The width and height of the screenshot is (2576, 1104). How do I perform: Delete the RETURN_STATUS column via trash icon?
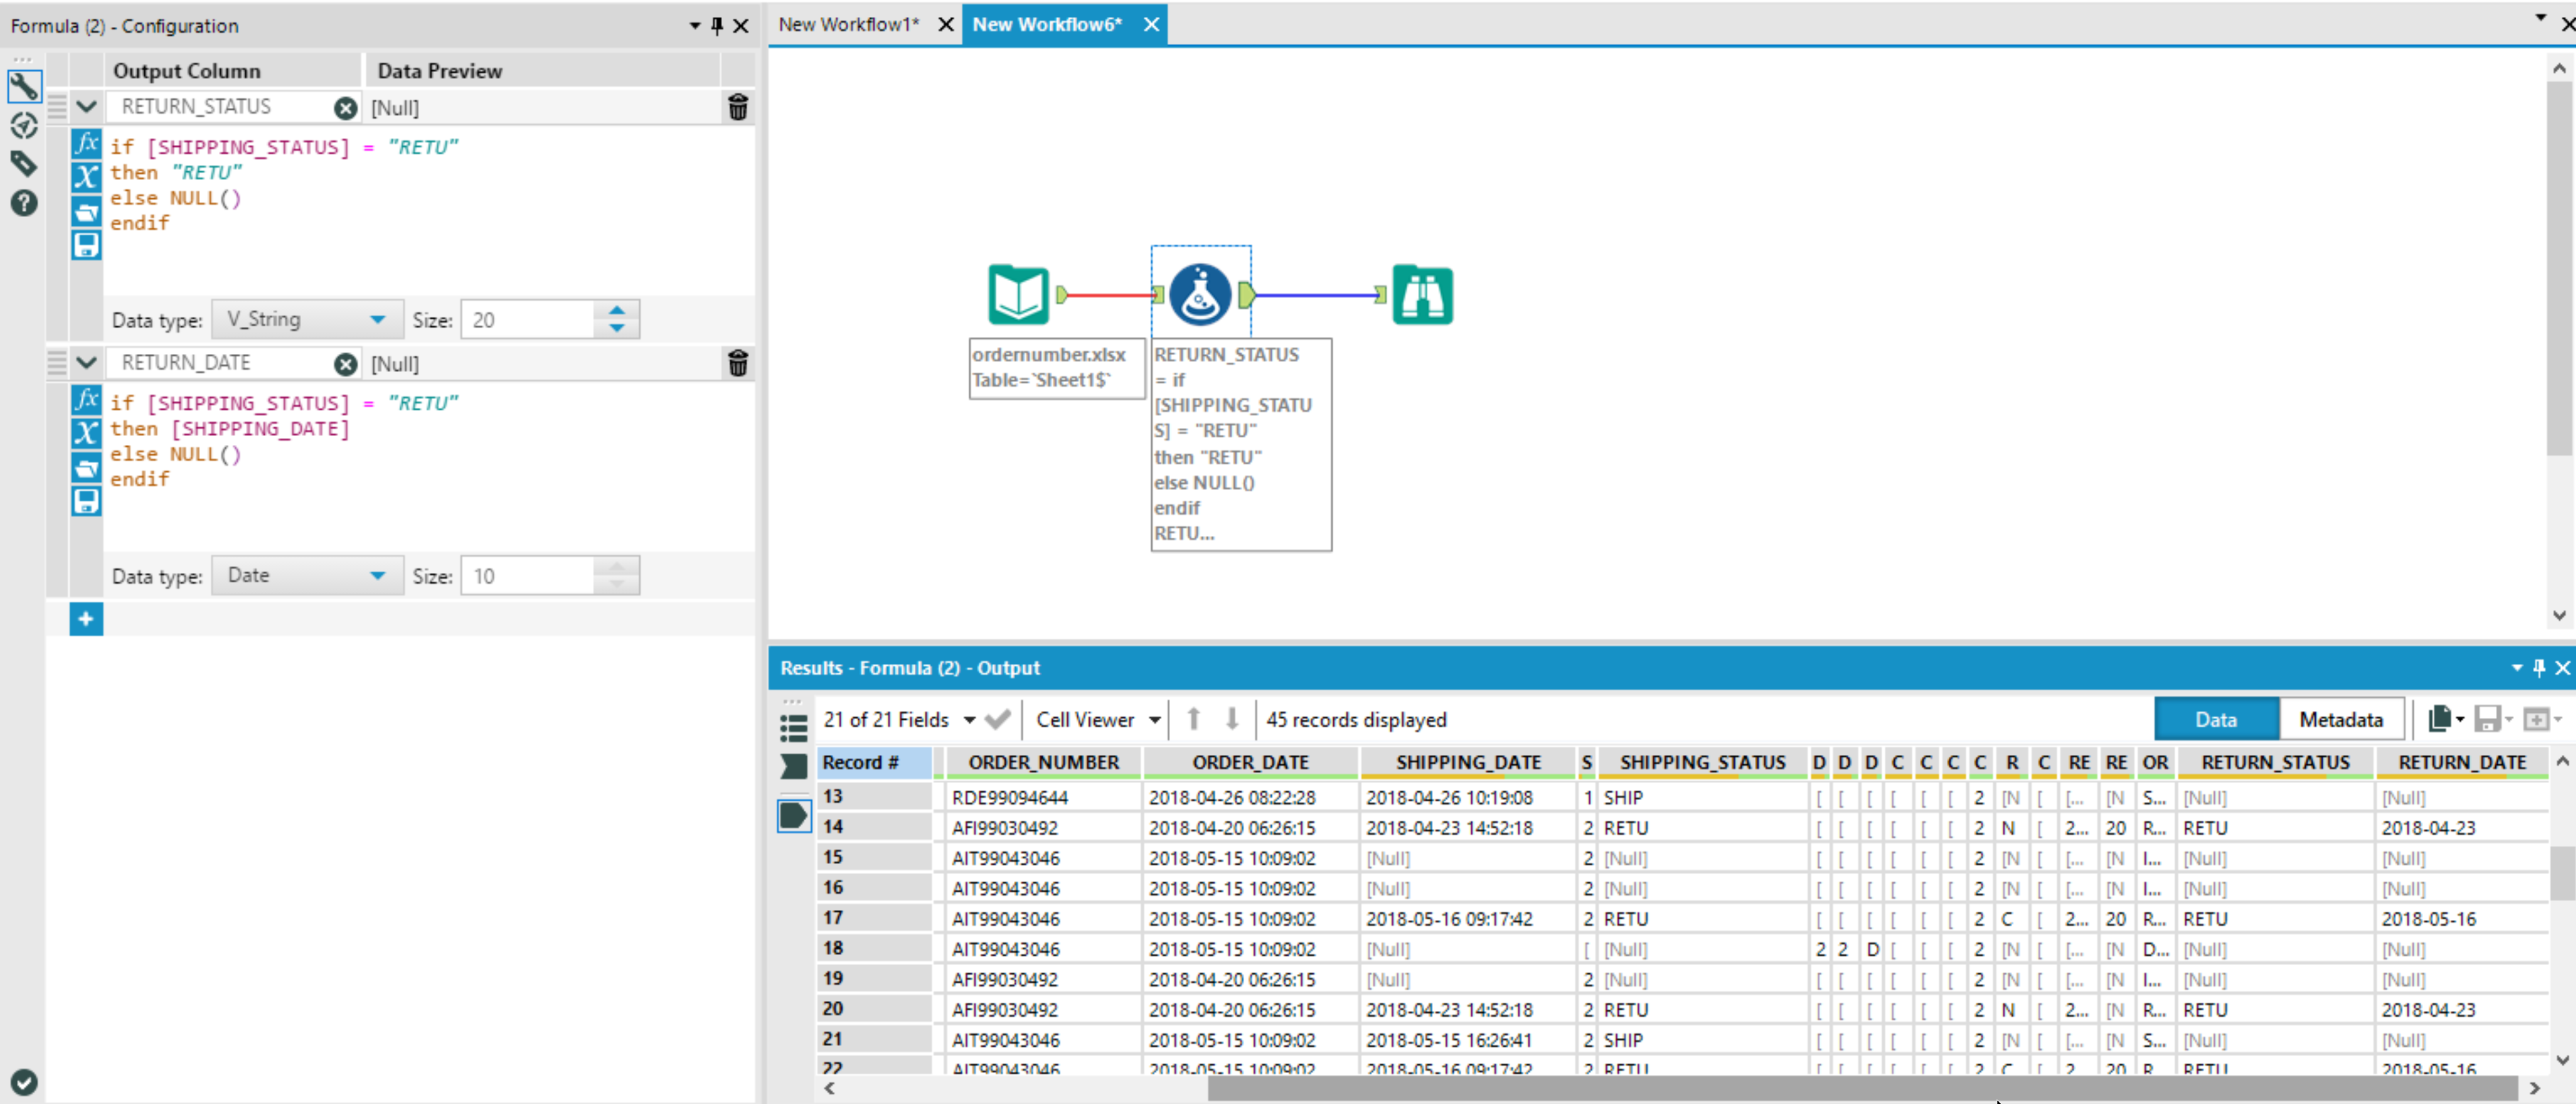(738, 108)
